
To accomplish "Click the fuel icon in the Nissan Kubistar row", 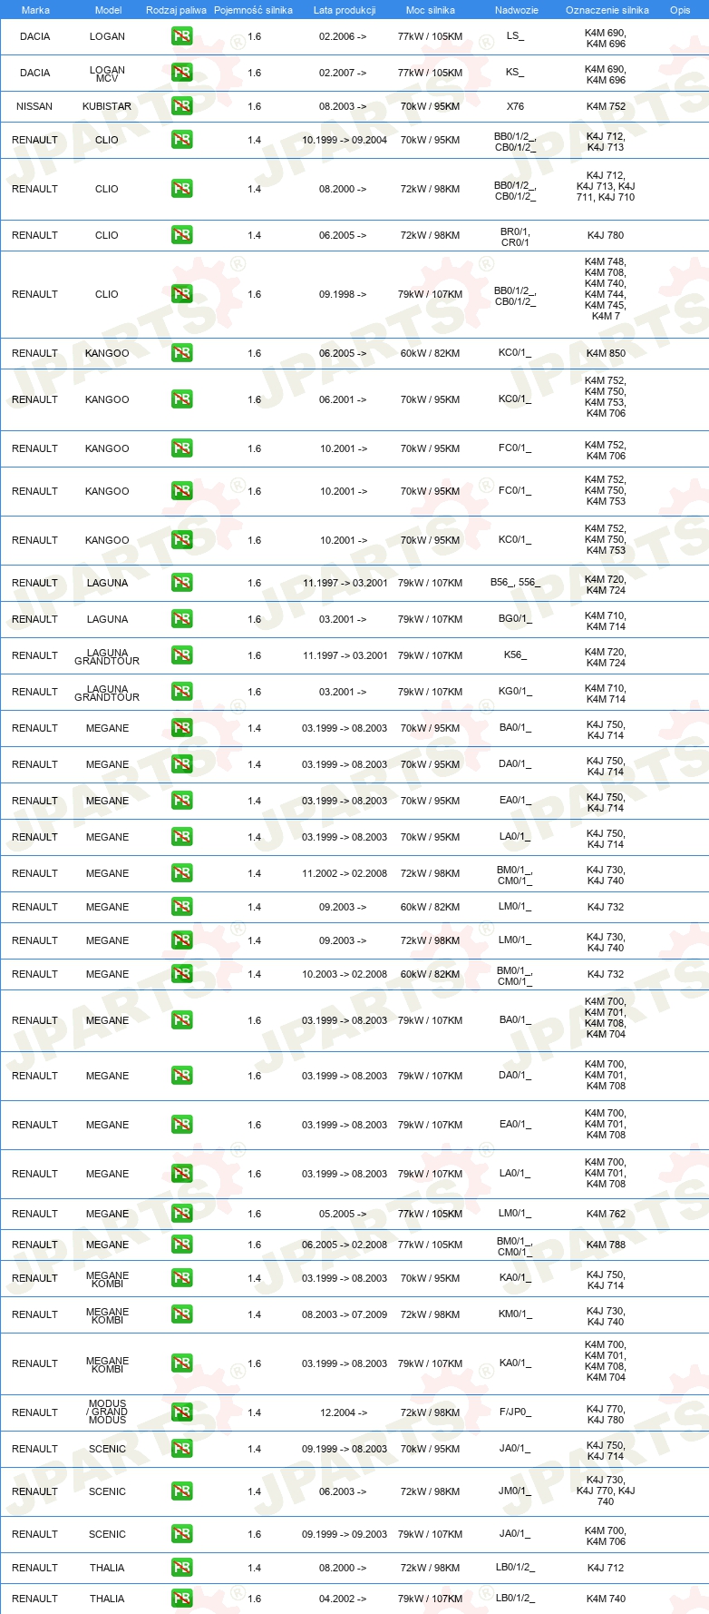I will (181, 107).
